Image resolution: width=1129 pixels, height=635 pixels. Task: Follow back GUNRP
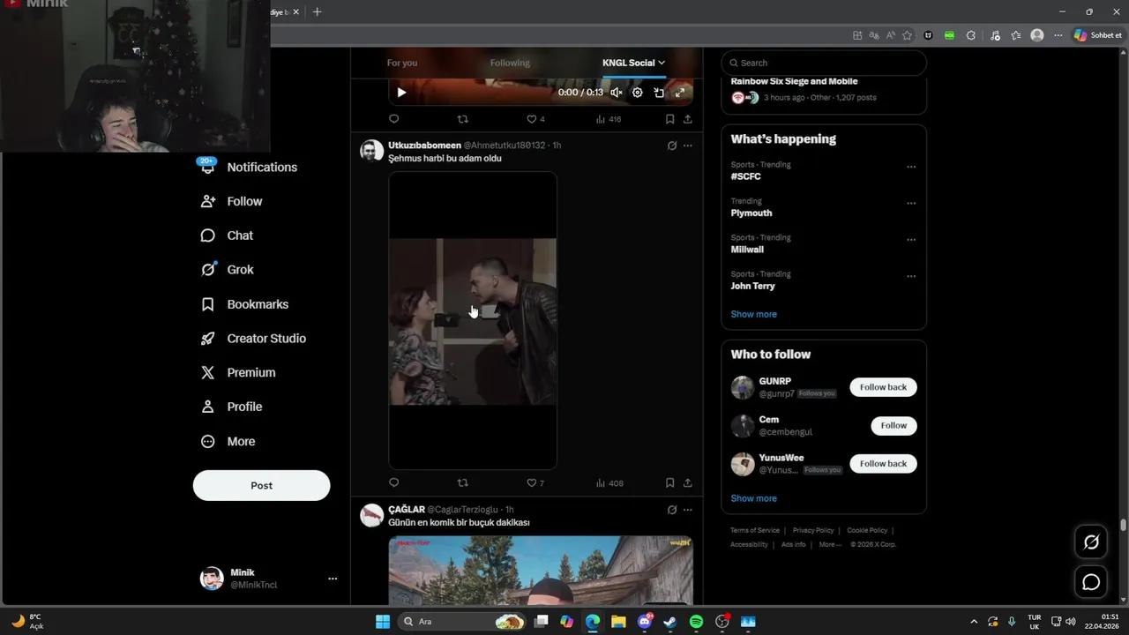tap(883, 386)
